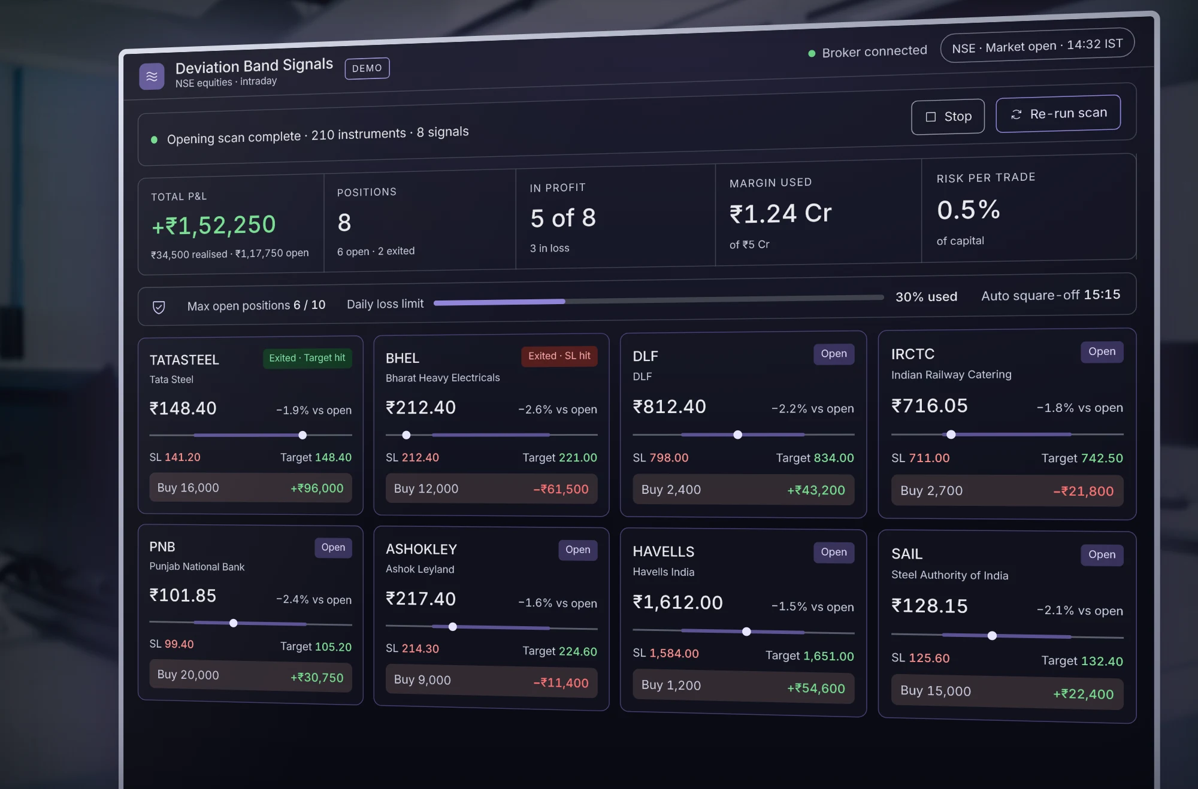The image size is (1198, 789).
Task: Click the Buy 16,000 row on TATASTEEL
Action: [250, 488]
